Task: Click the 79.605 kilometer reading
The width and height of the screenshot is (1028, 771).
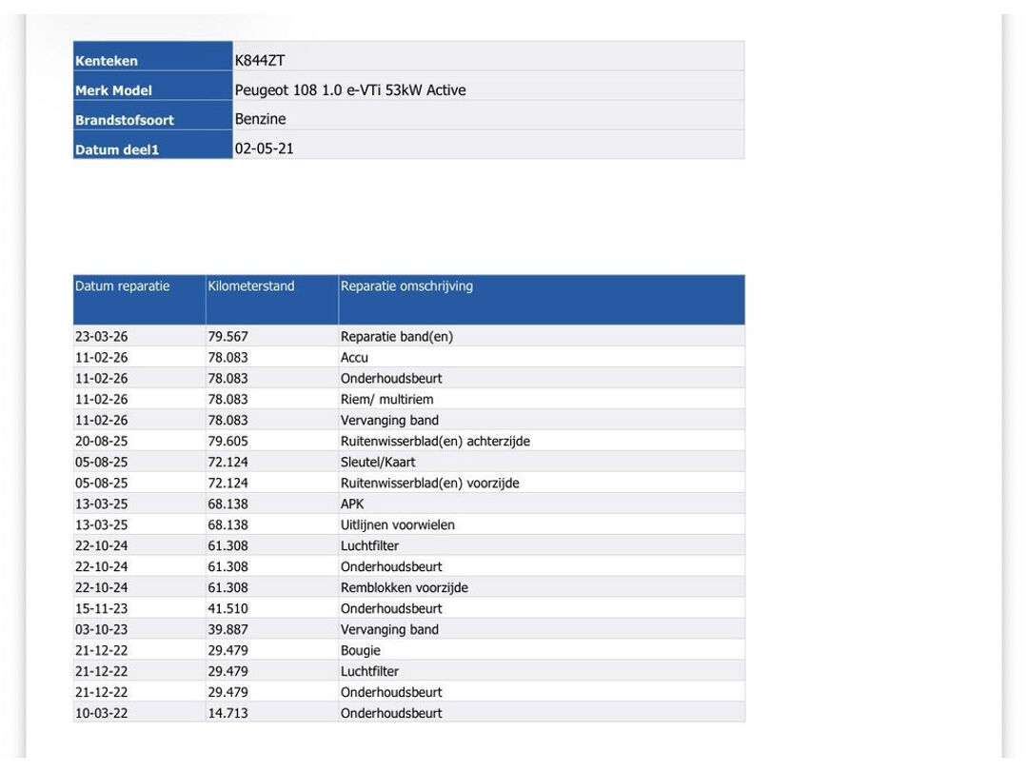Action: point(227,442)
